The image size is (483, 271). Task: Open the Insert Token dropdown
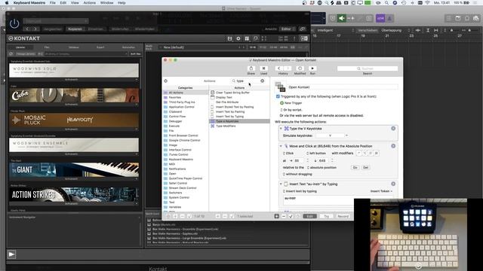381,191
